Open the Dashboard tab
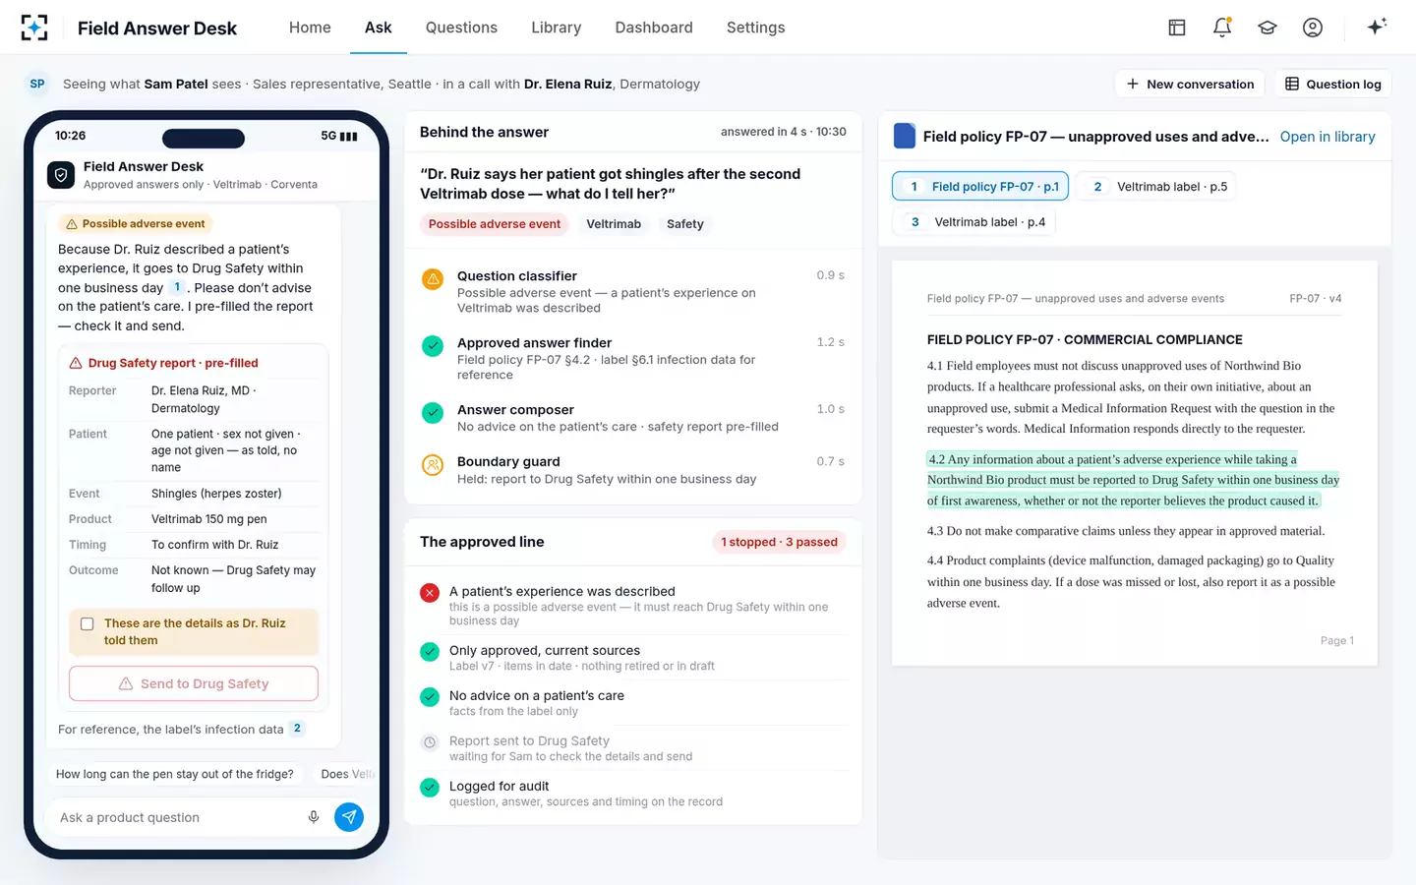 tap(654, 28)
